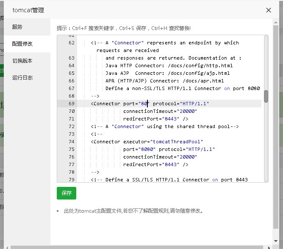Click the green 保存 button
The height and width of the screenshot is (249, 283).
(x=67, y=193)
